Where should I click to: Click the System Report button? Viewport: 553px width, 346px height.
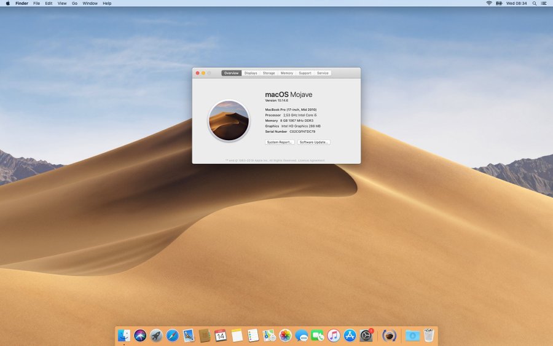click(280, 142)
